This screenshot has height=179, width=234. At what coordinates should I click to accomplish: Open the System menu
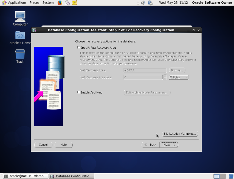click(48, 3)
